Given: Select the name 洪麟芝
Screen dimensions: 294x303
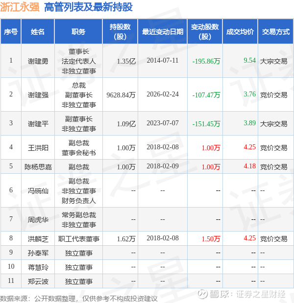Looking at the screenshot, I should [x=38, y=239].
